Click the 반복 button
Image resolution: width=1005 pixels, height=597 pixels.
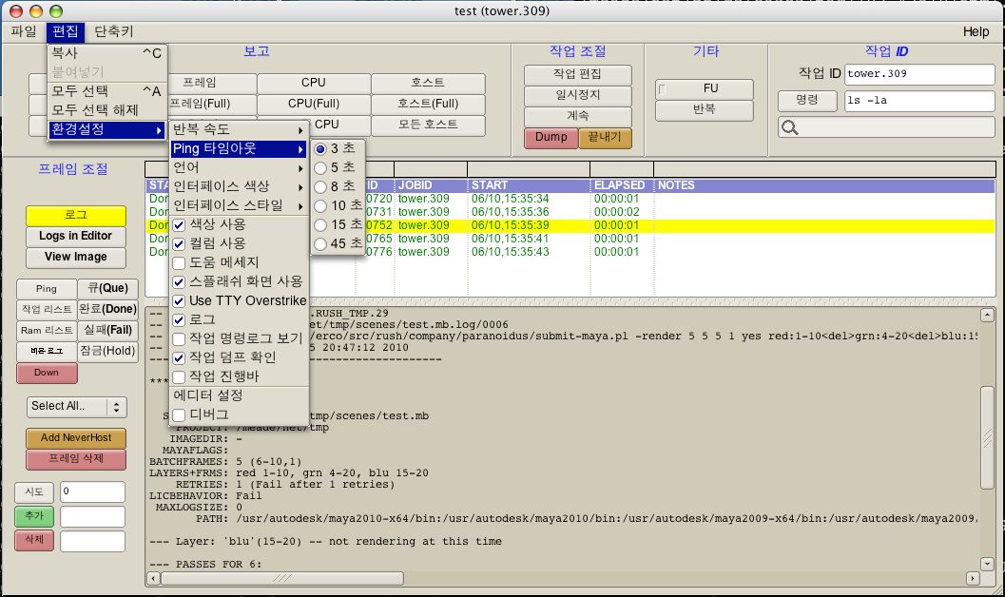(704, 109)
